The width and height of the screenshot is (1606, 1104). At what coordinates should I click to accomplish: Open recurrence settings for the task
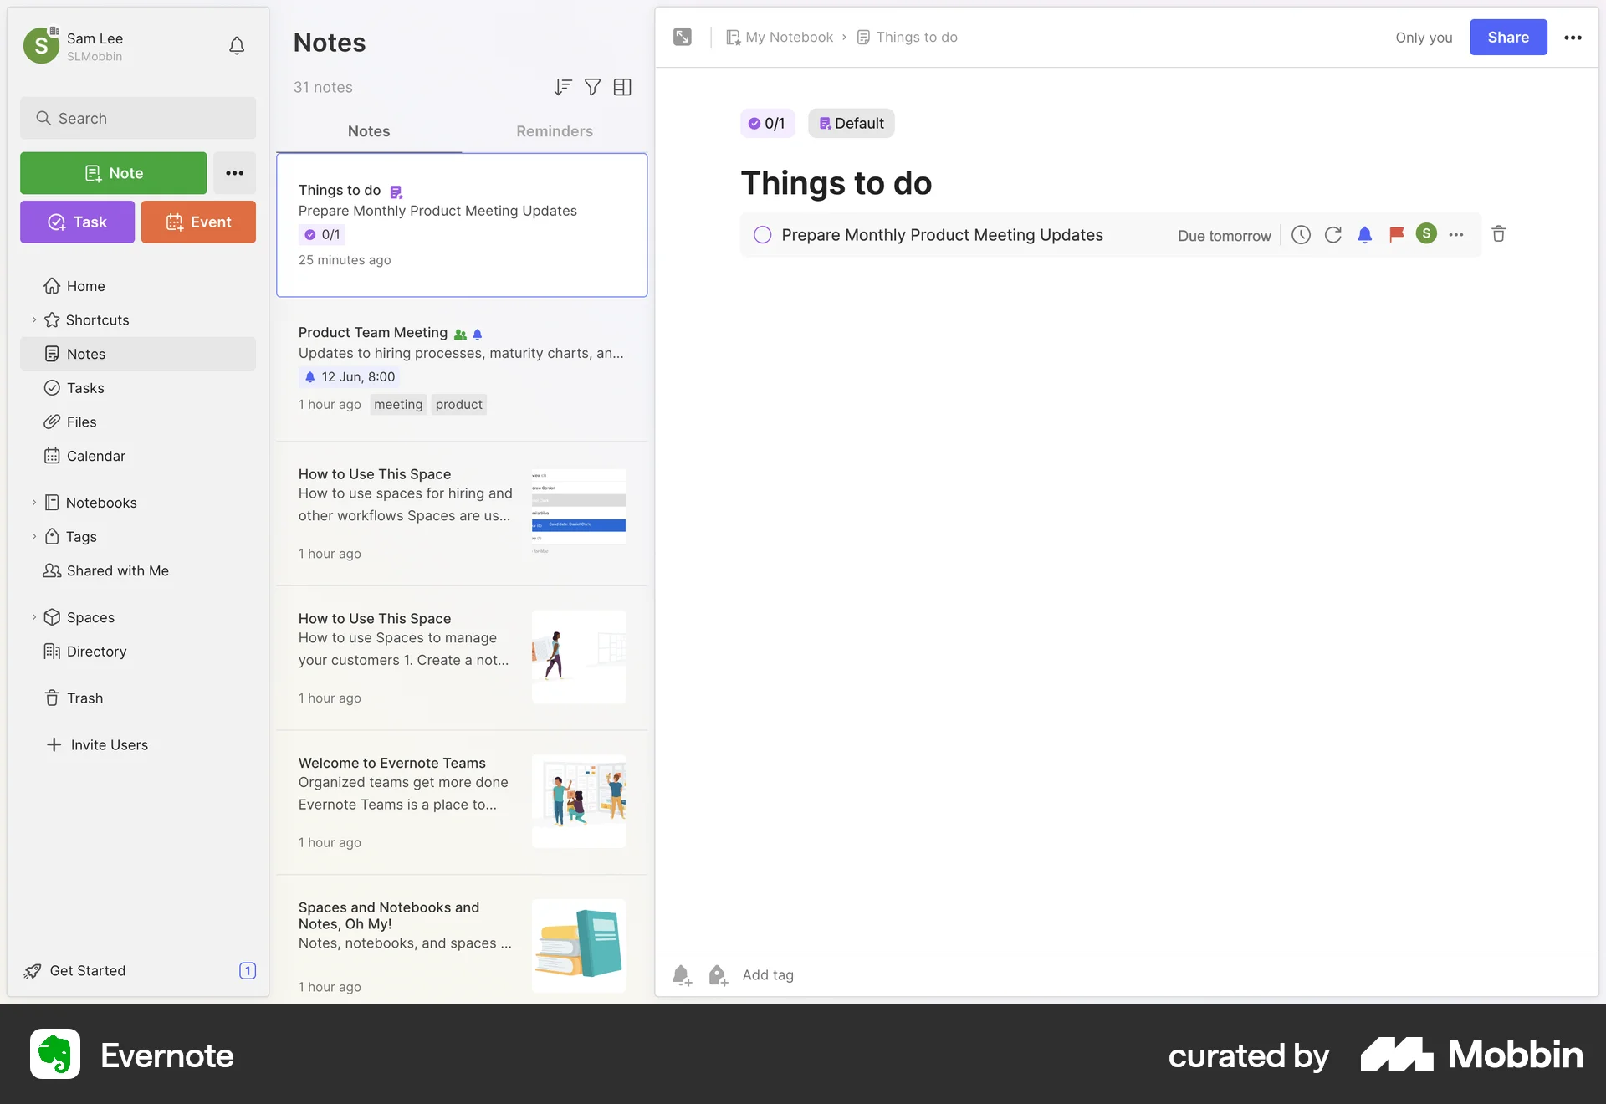coord(1333,234)
